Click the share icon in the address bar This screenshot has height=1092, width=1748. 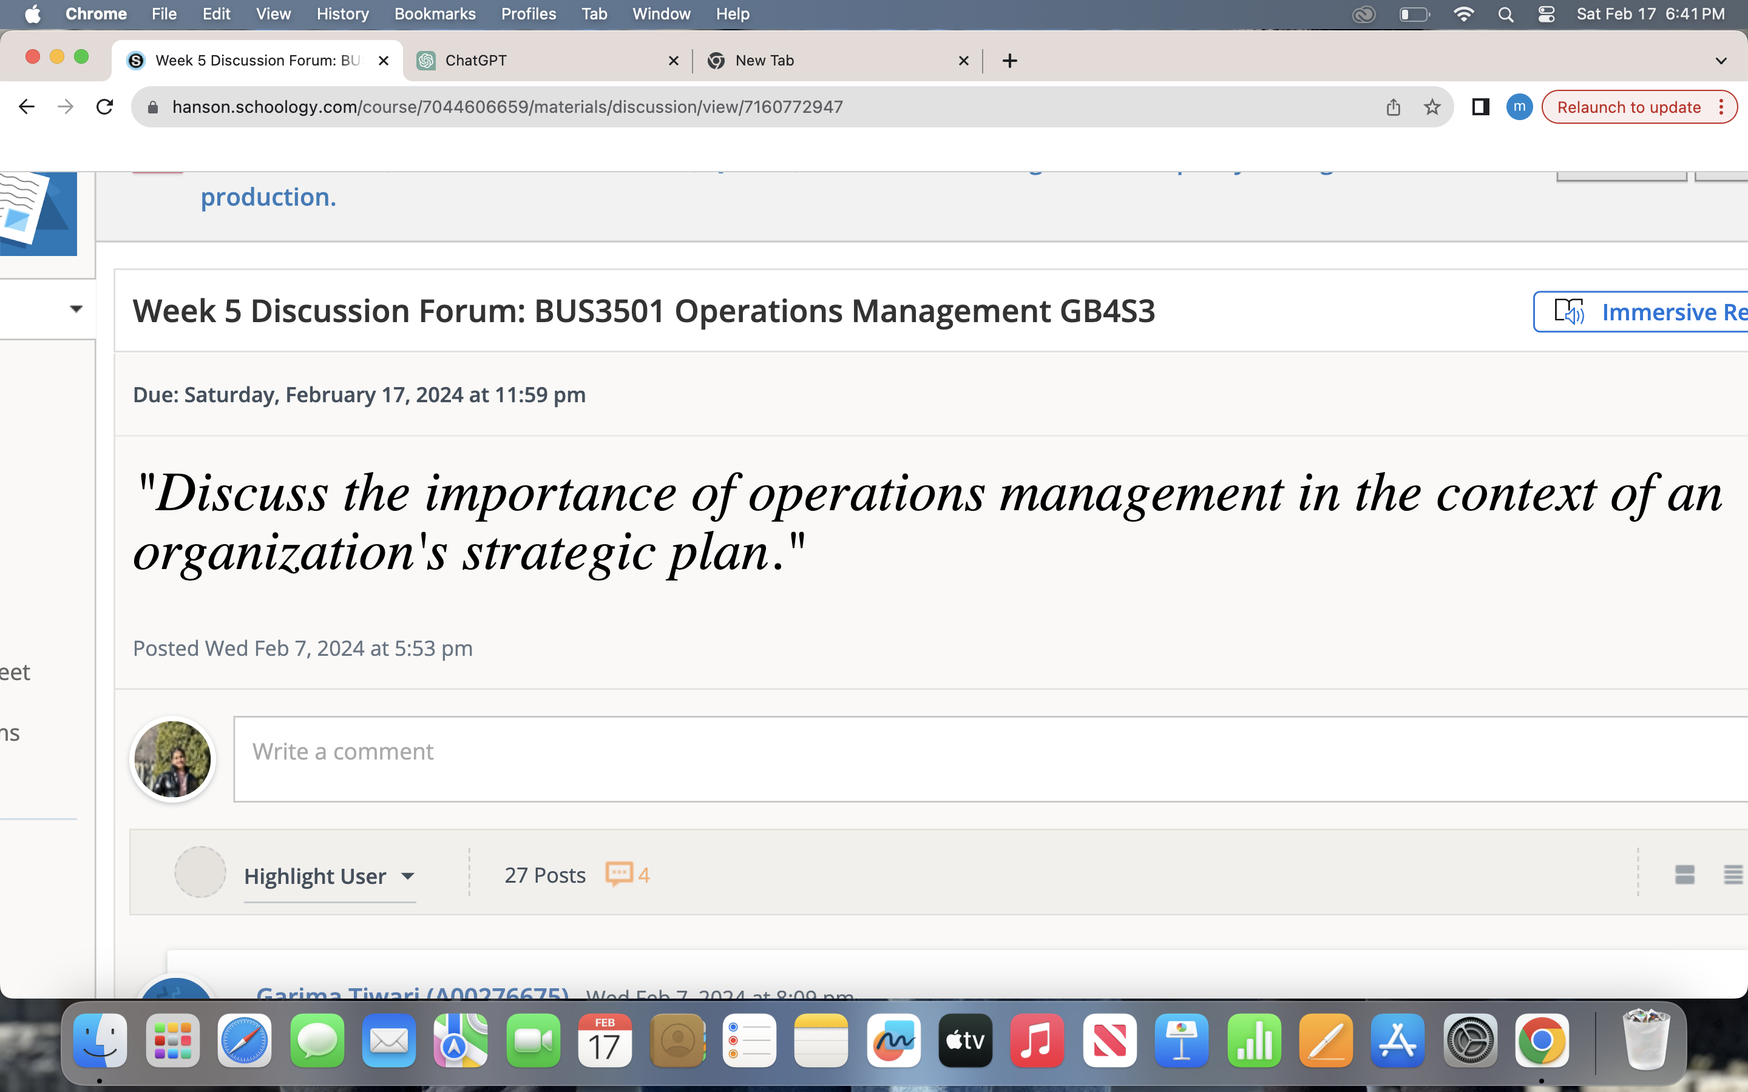pos(1392,106)
